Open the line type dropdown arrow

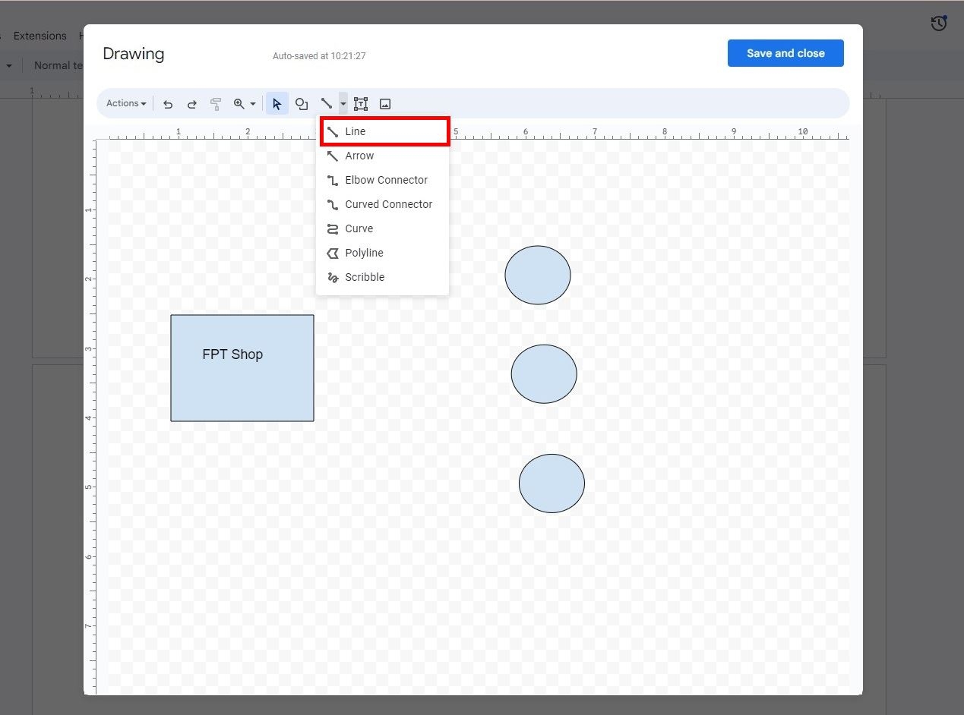coord(342,103)
